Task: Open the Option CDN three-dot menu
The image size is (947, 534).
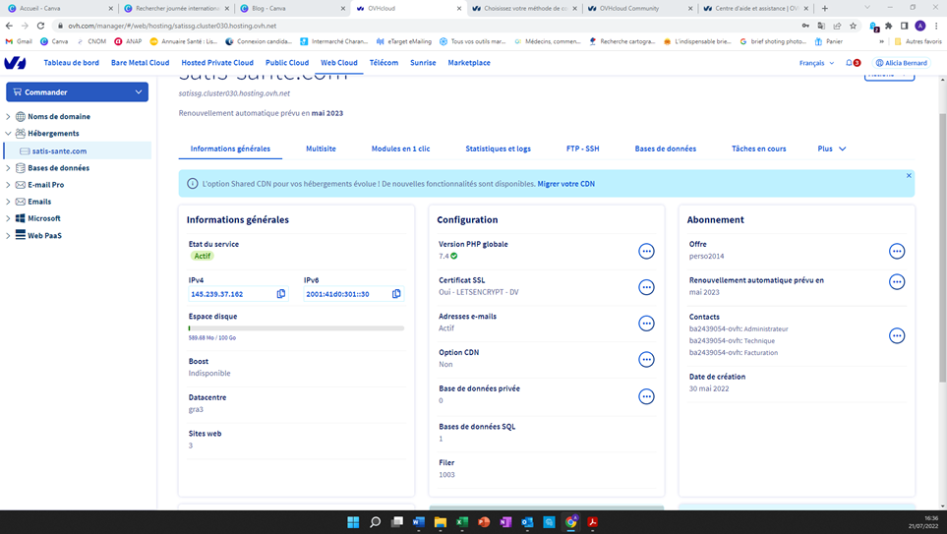Action: pos(646,360)
